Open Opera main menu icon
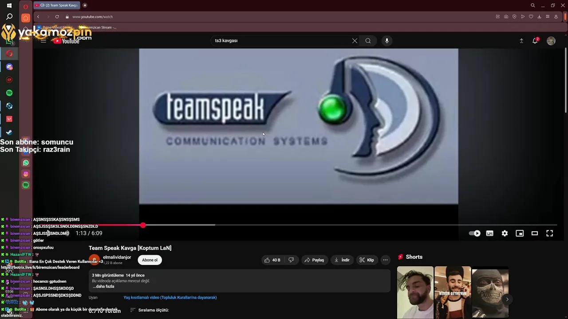568x319 pixels. (x=26, y=6)
